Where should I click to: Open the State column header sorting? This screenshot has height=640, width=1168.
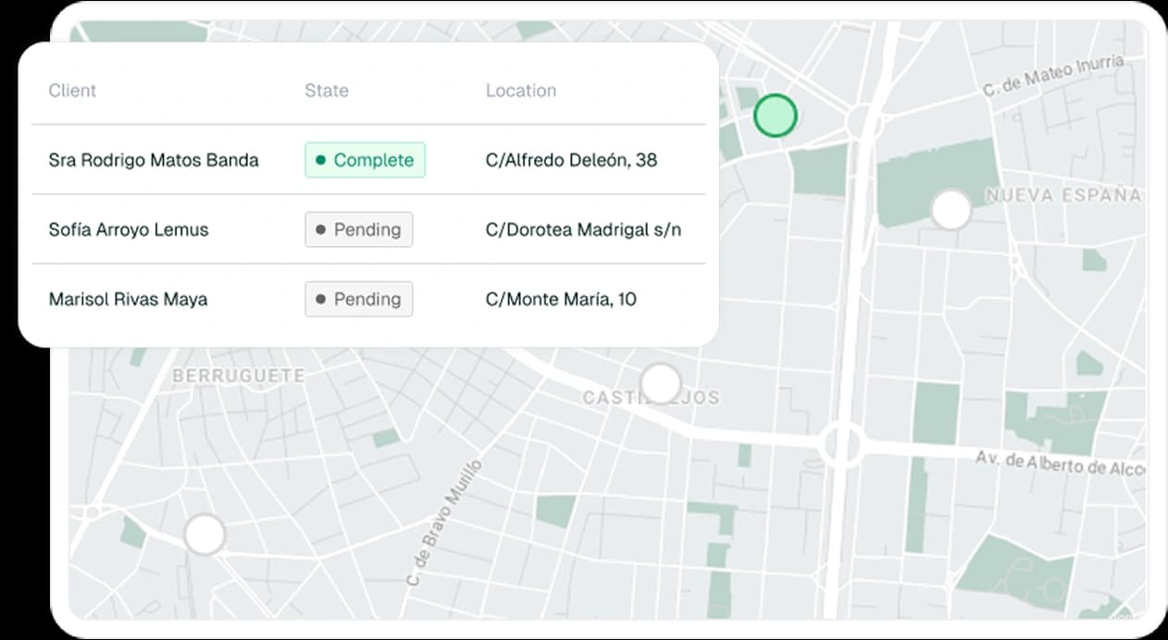(326, 91)
